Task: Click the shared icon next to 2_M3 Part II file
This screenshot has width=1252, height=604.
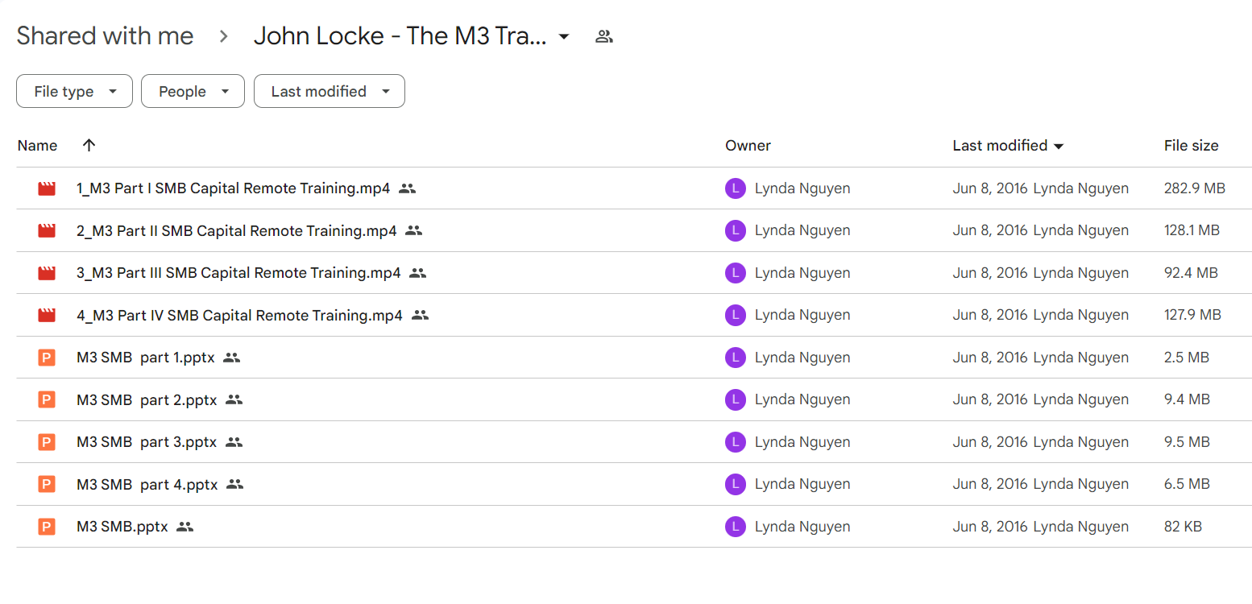Action: [x=413, y=230]
